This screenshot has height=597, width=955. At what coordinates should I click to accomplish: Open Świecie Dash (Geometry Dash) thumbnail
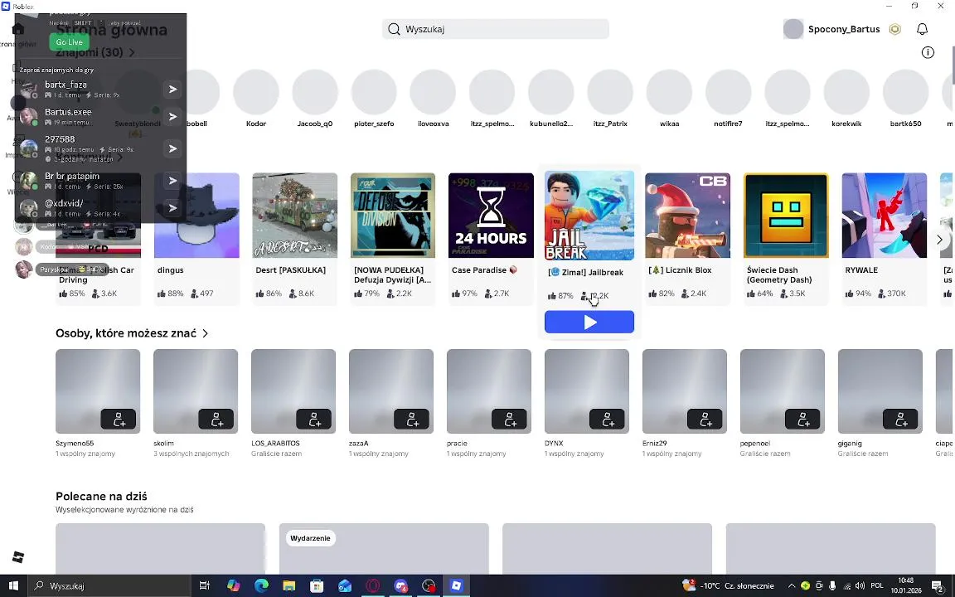tap(786, 215)
